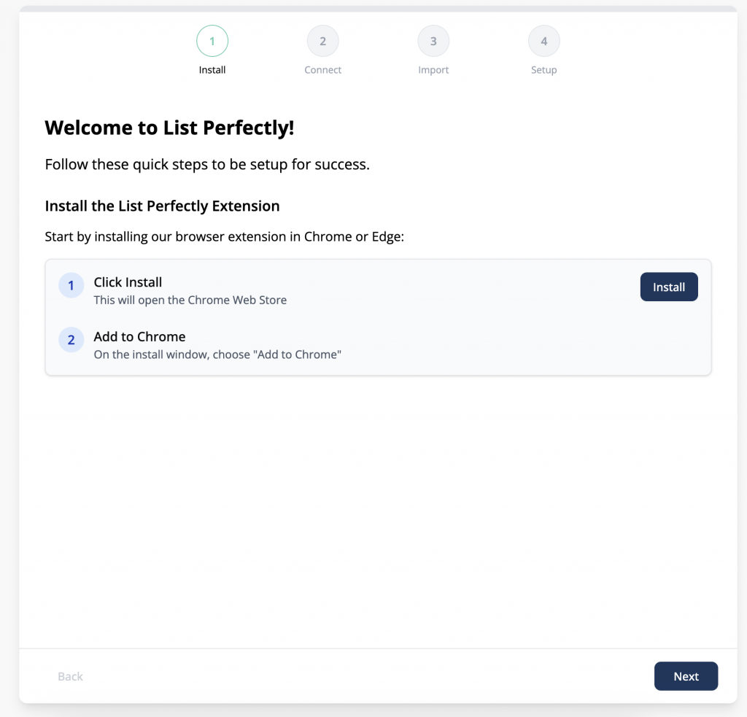Select the step 2 circle icon
The height and width of the screenshot is (717, 747).
pyautogui.click(x=322, y=41)
